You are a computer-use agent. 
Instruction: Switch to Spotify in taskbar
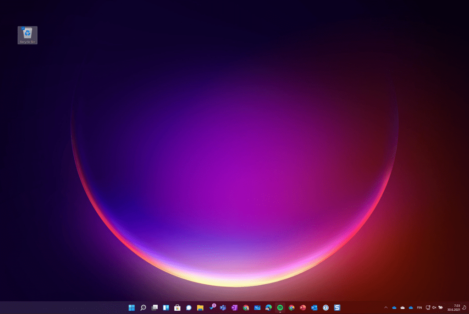[280, 308]
